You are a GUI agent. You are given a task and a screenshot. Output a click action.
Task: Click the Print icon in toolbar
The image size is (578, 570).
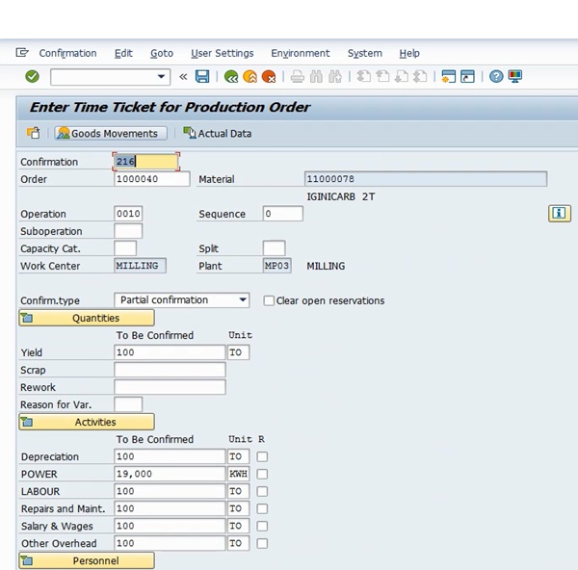[297, 77]
